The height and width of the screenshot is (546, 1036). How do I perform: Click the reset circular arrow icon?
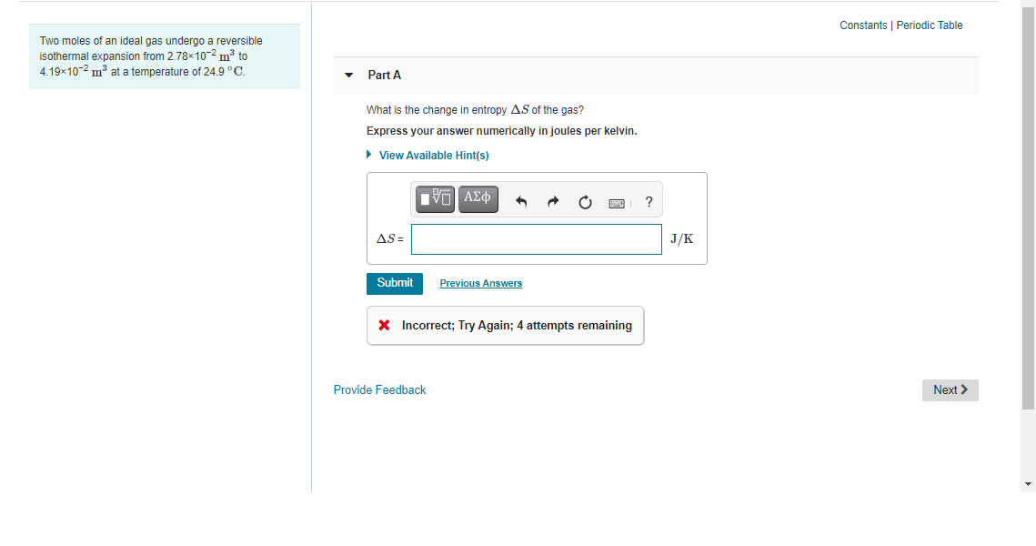[585, 202]
